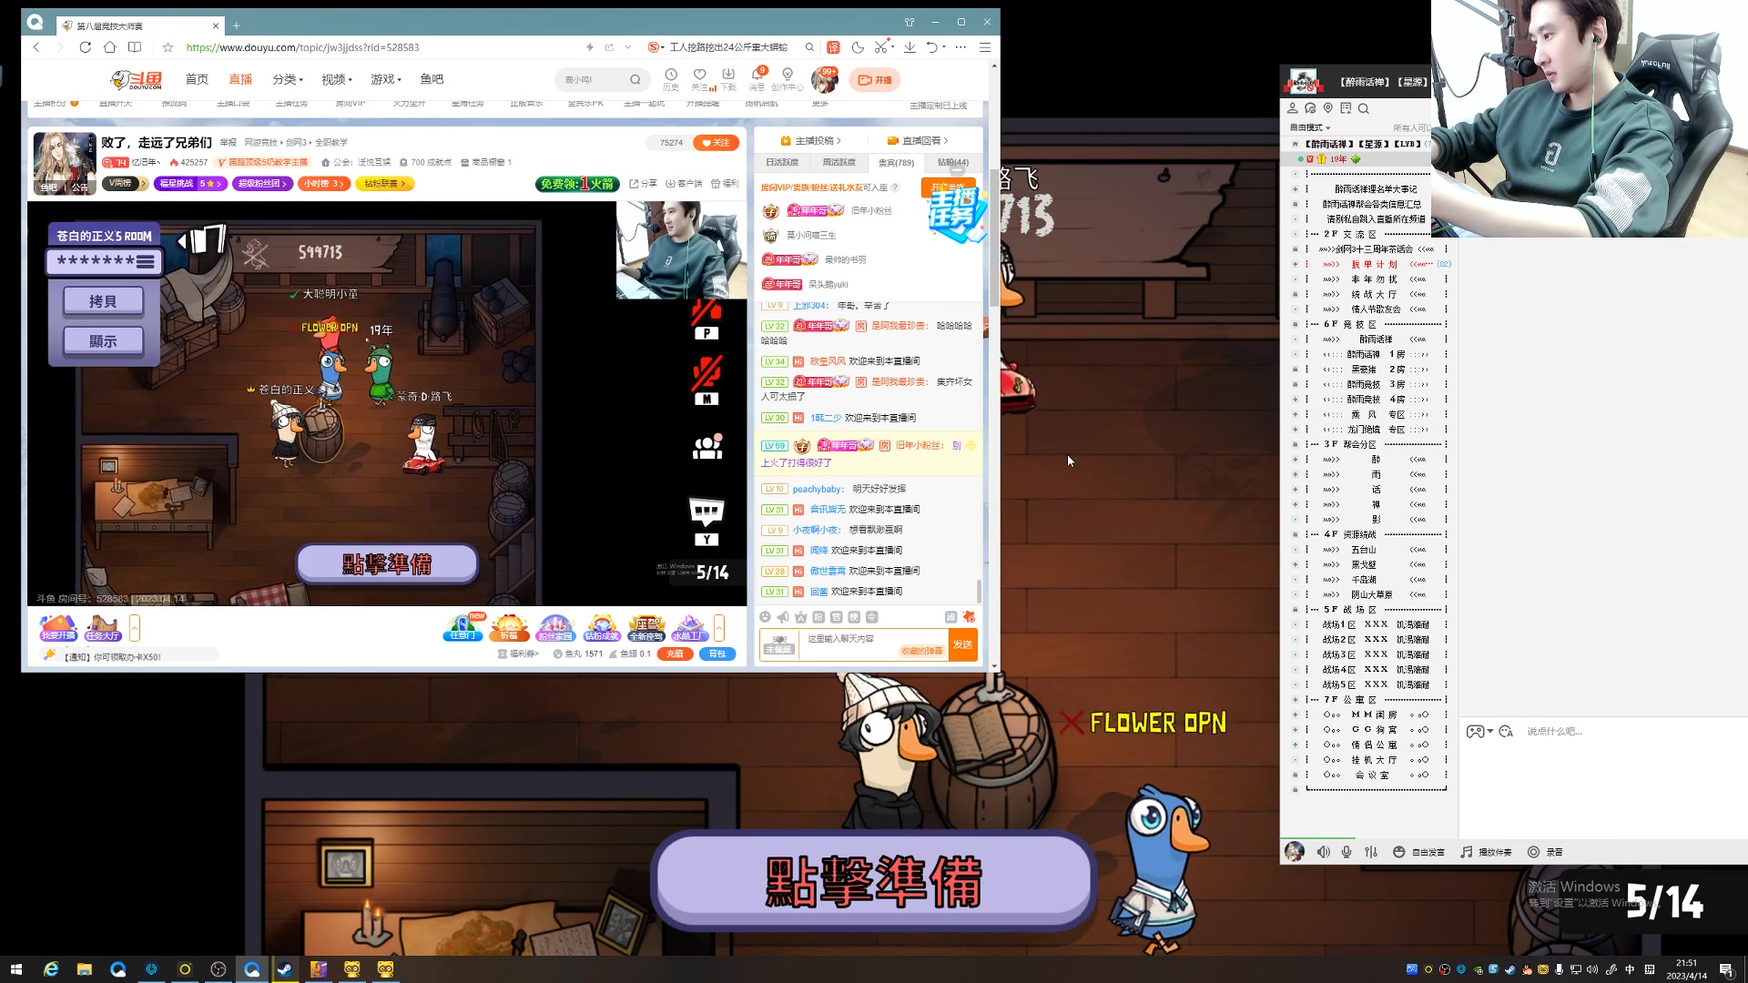Click the megaphone broadcast icon in chat toolbar

click(x=783, y=617)
